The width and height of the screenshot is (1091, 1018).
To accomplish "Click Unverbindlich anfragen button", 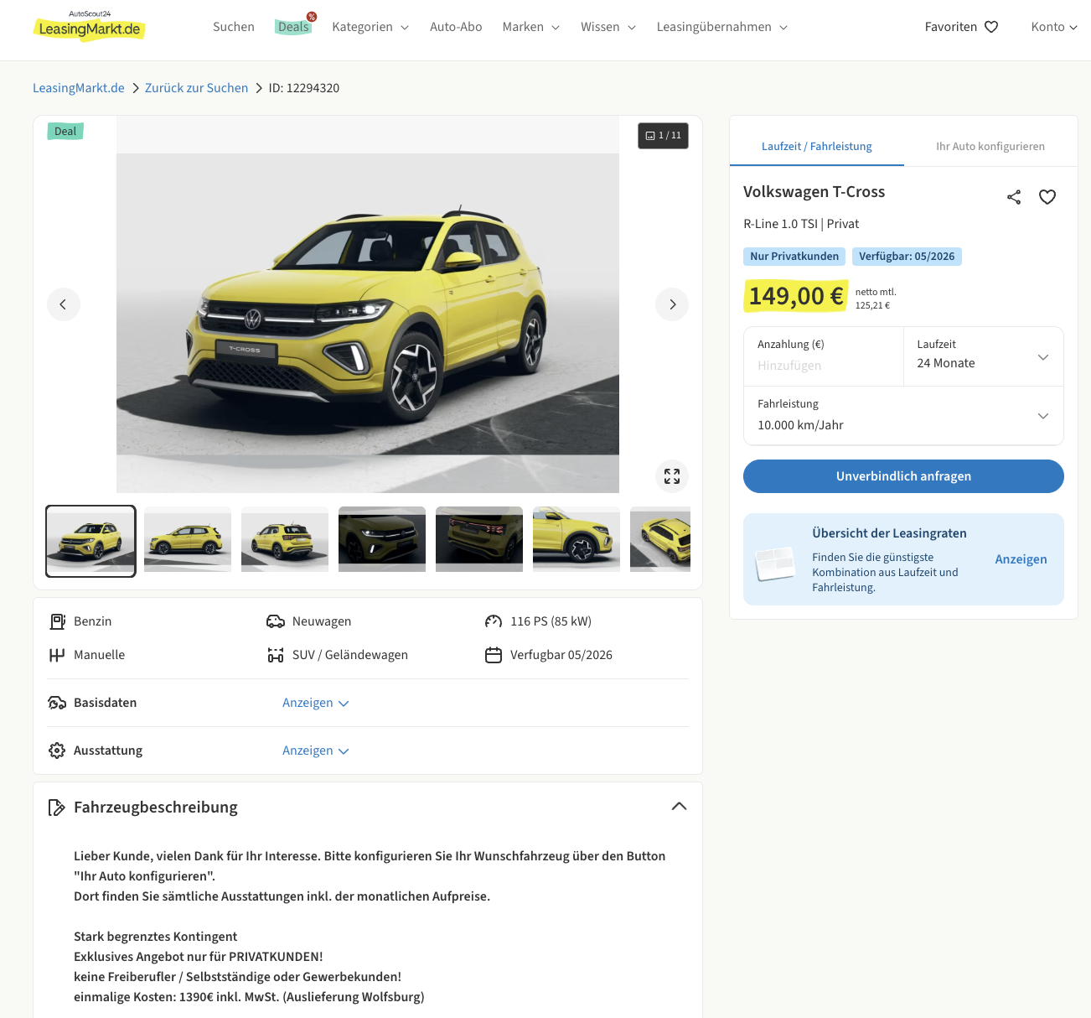I will pyautogui.click(x=903, y=476).
